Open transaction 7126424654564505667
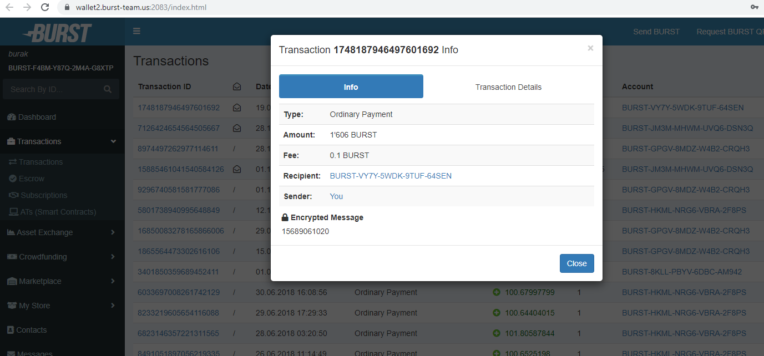The image size is (764, 356). point(179,128)
